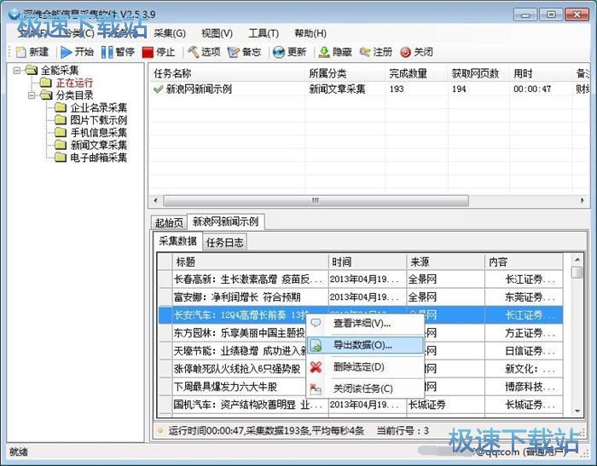
Task: Click 更新 update globe icon
Action: 279,52
